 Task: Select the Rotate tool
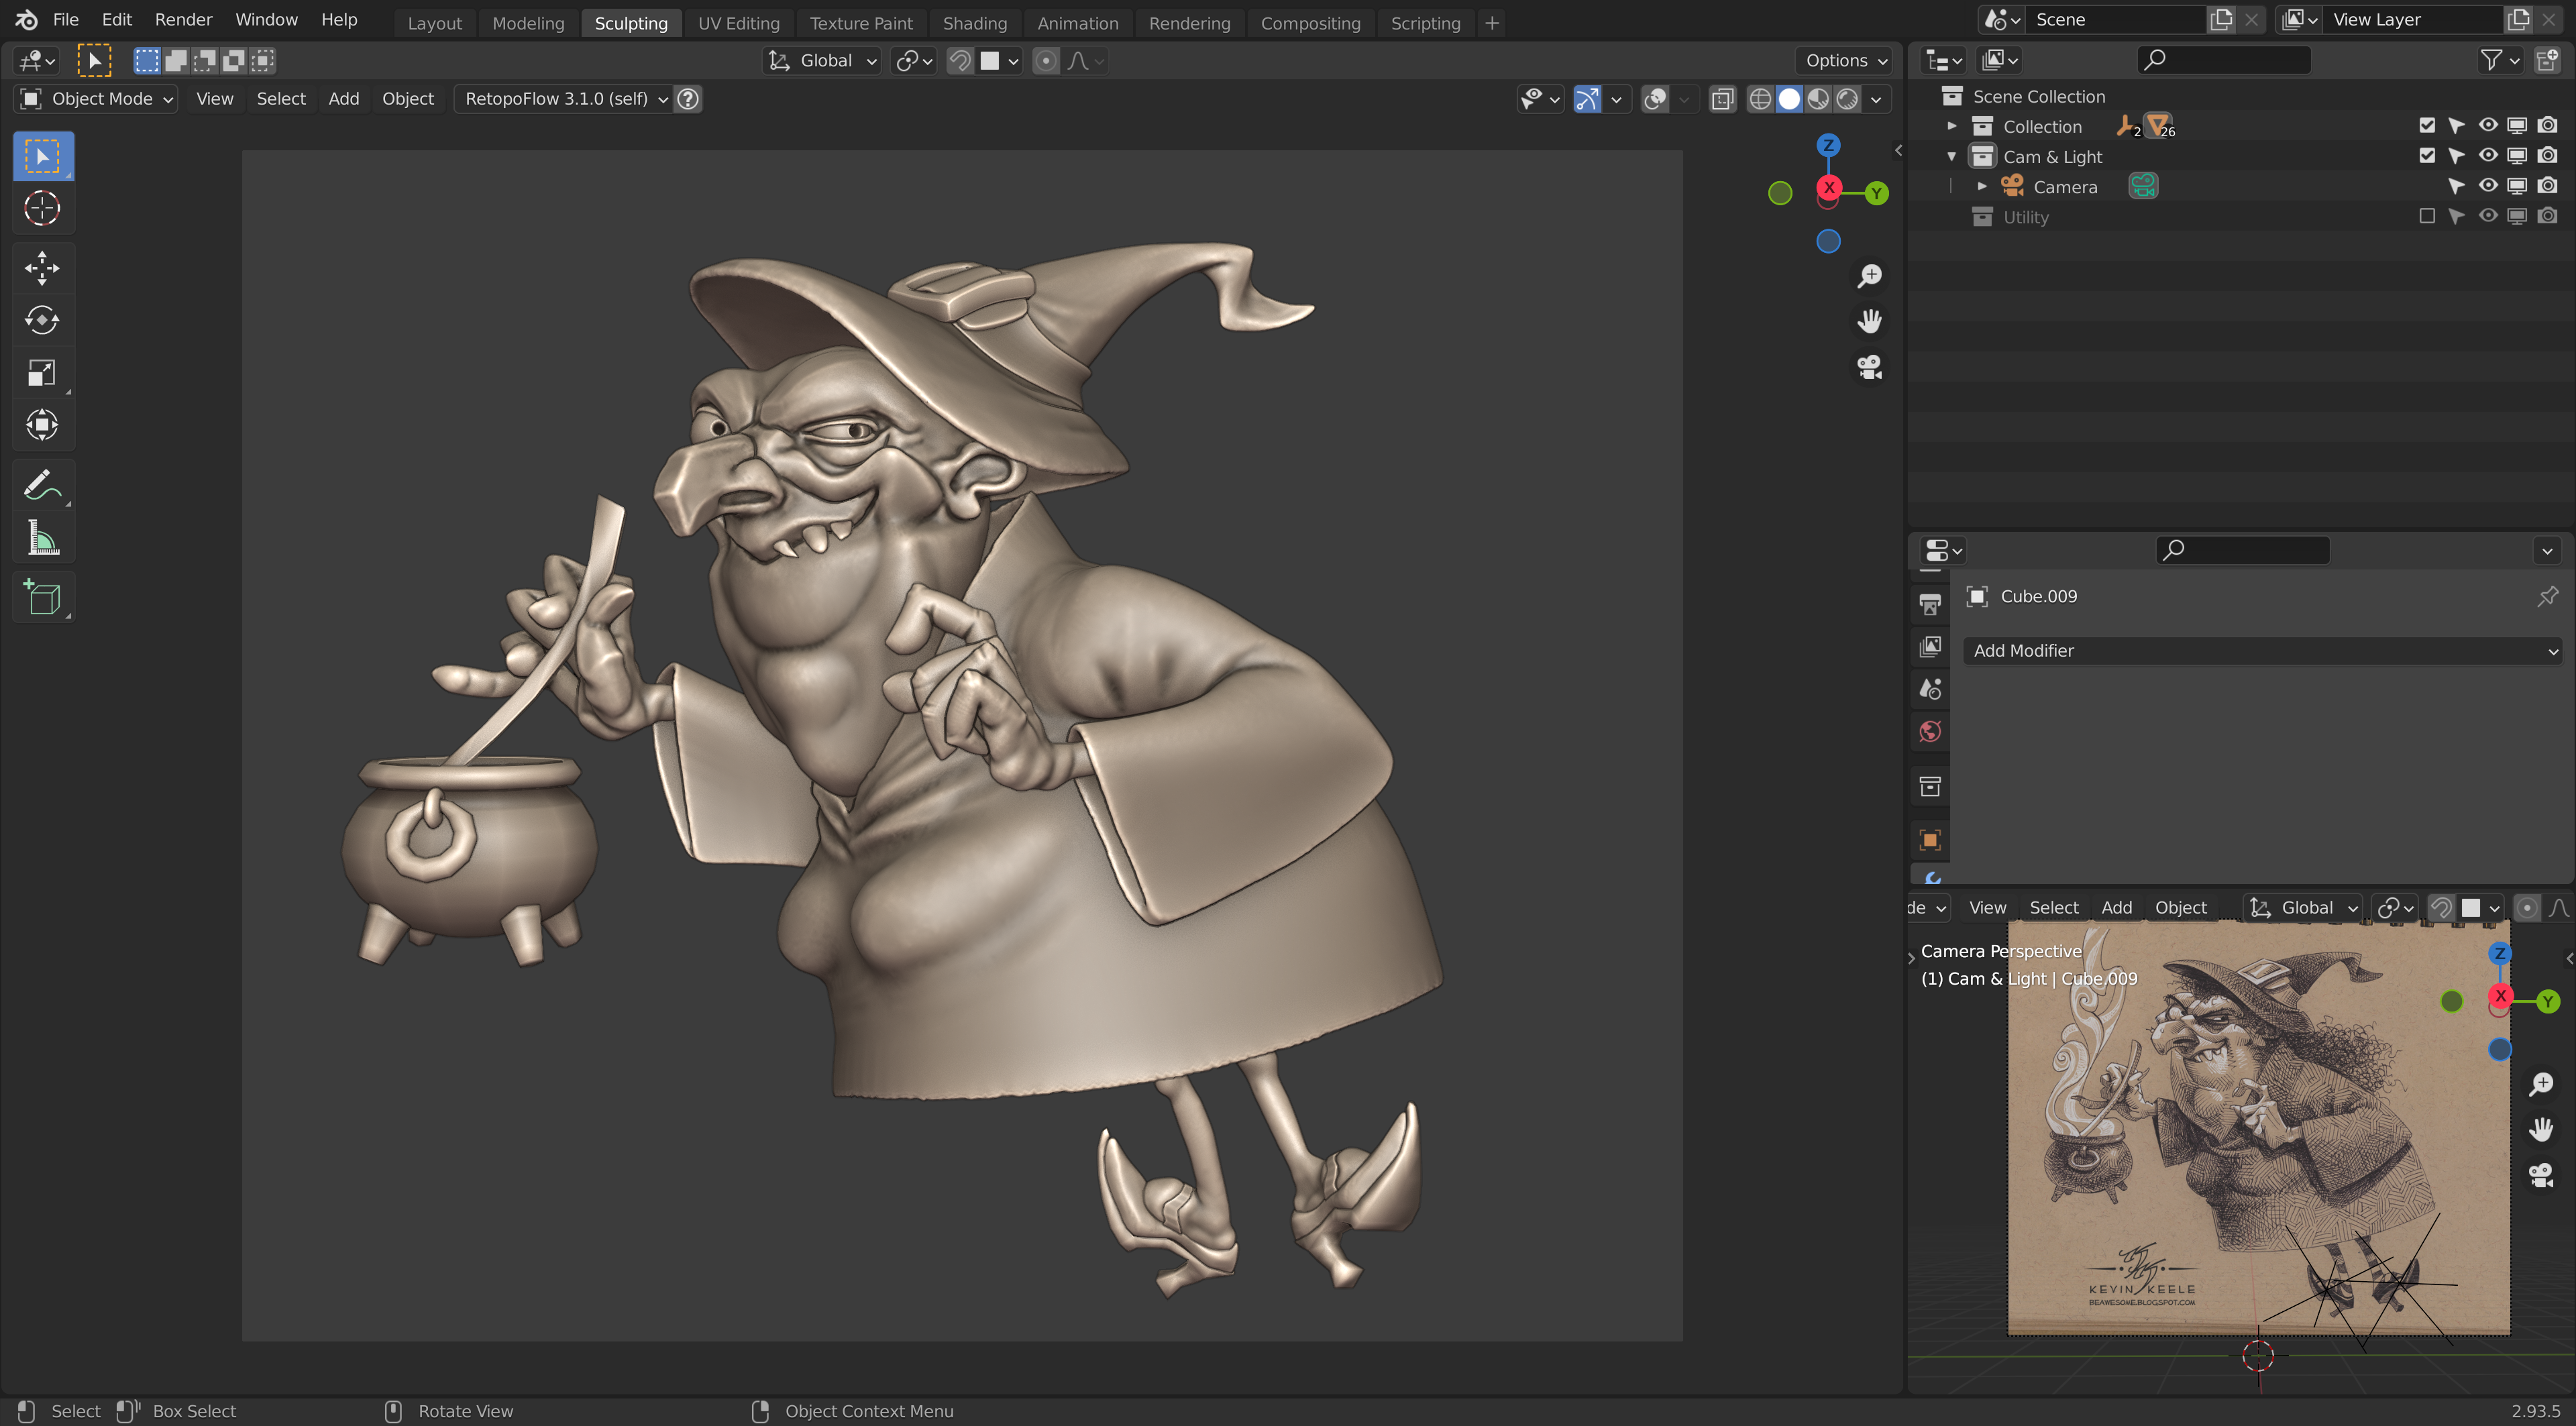[42, 320]
